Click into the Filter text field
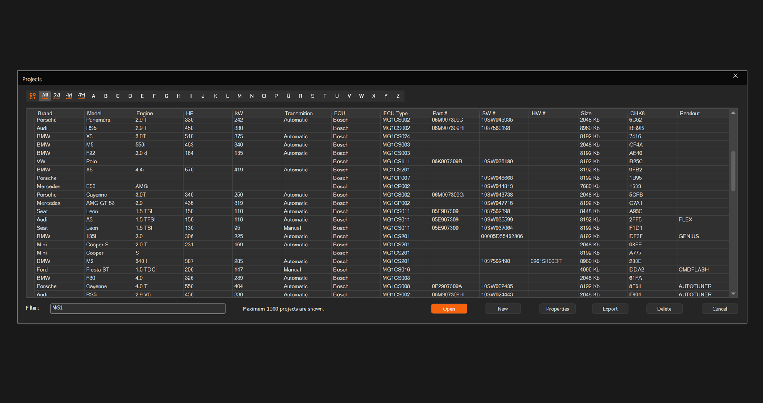The image size is (763, 403). (138, 309)
